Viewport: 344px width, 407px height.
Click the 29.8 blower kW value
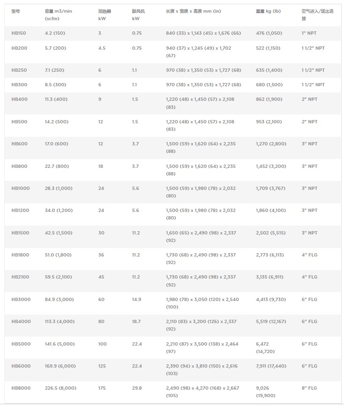coord(136,388)
